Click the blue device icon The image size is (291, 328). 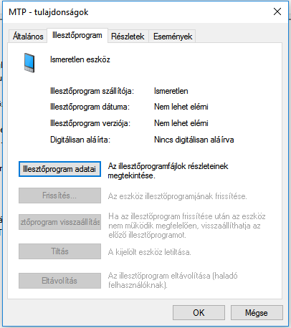pyautogui.click(x=29, y=63)
